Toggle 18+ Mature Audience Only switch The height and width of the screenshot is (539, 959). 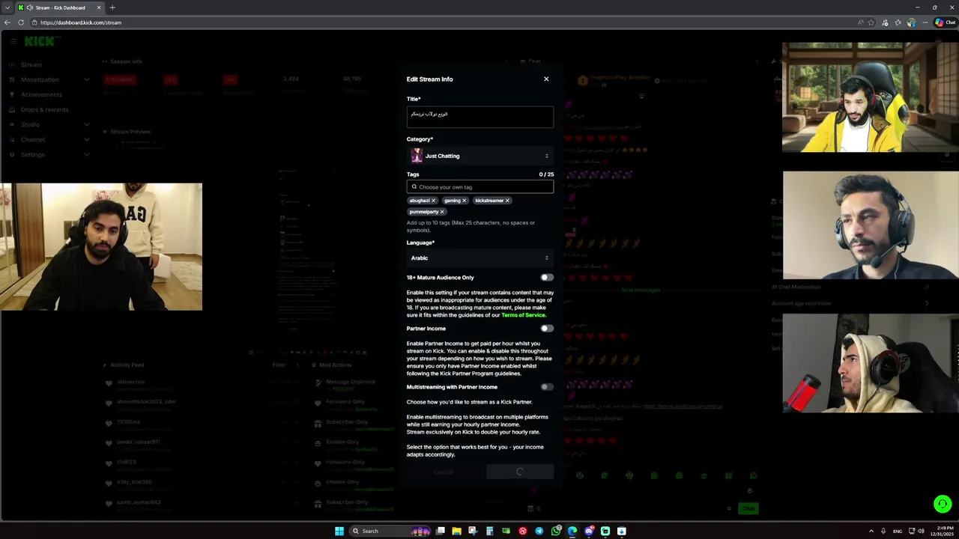pos(547,278)
